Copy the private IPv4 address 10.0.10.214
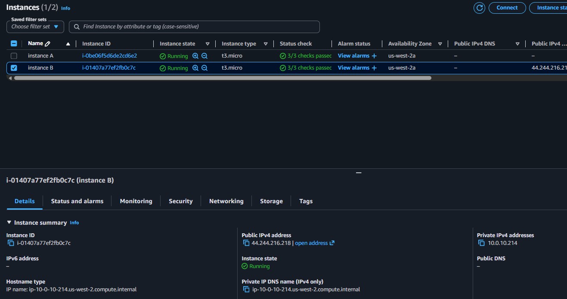Screen dimensions: 567x299 [x=481, y=243]
